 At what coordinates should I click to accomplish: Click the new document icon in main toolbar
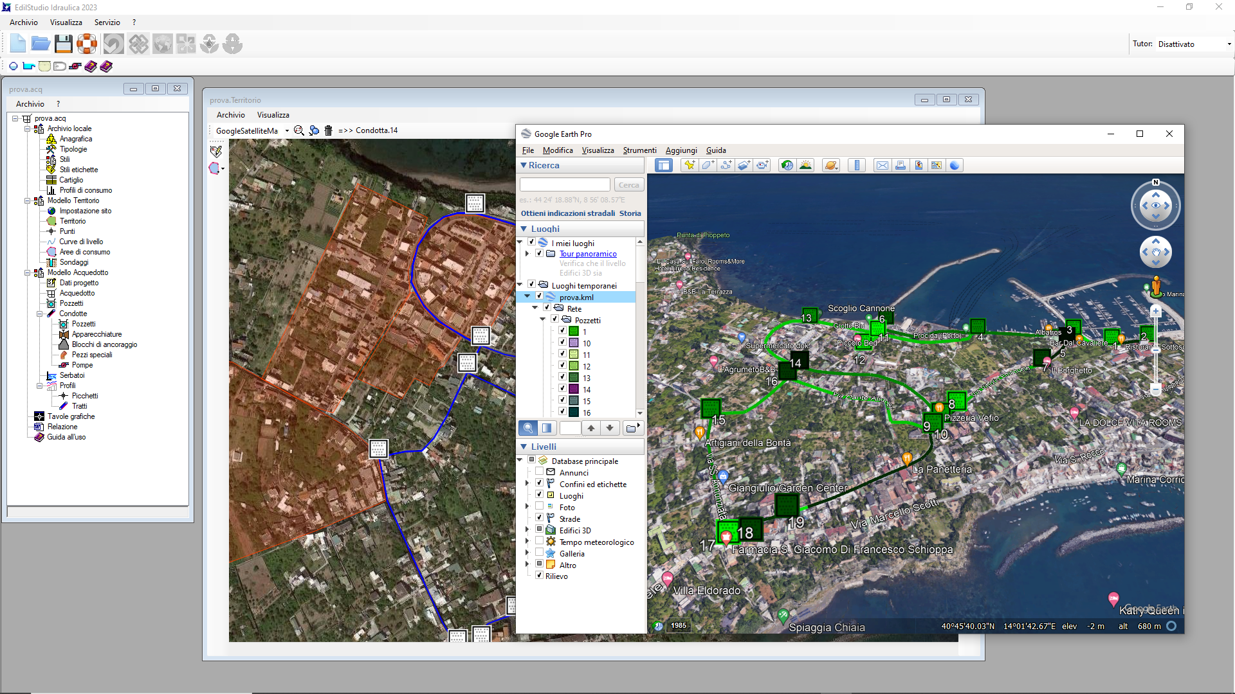click(18, 44)
